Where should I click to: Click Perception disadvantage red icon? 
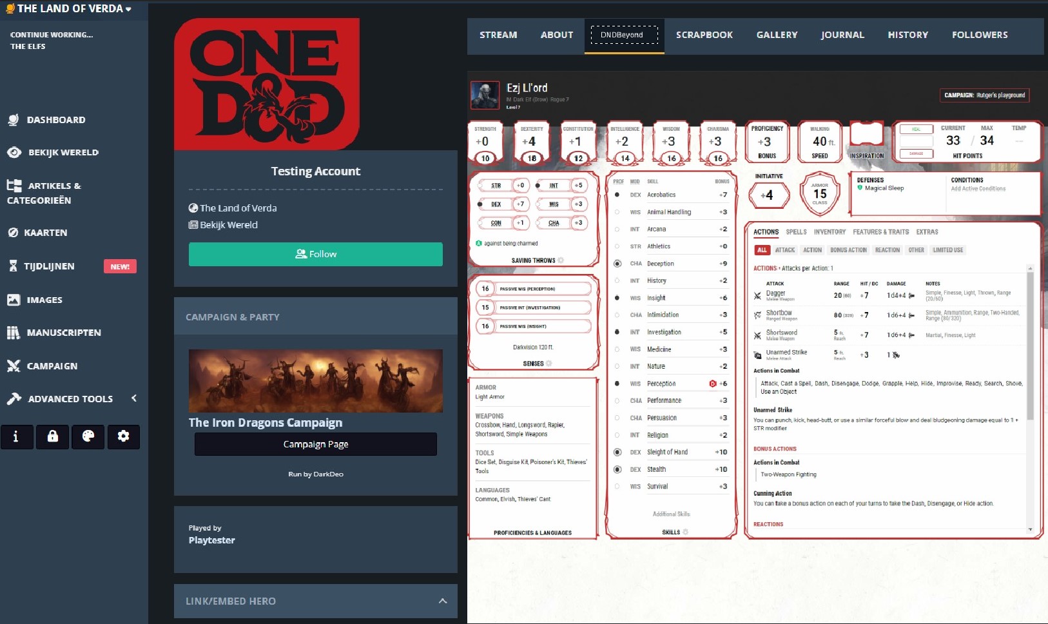[712, 384]
